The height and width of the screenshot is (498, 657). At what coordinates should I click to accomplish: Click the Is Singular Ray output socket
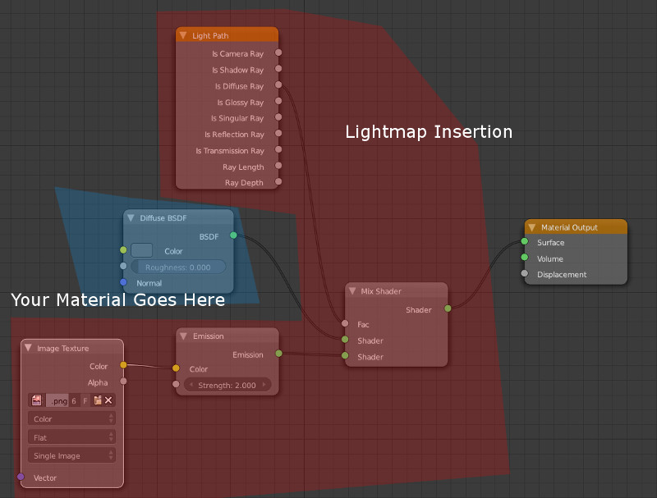[x=278, y=117]
